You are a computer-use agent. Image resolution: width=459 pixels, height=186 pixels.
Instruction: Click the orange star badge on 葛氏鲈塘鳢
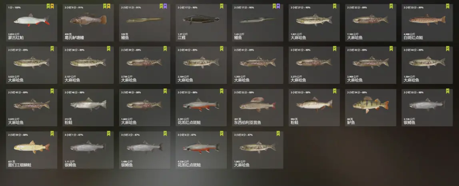coord(109,6)
